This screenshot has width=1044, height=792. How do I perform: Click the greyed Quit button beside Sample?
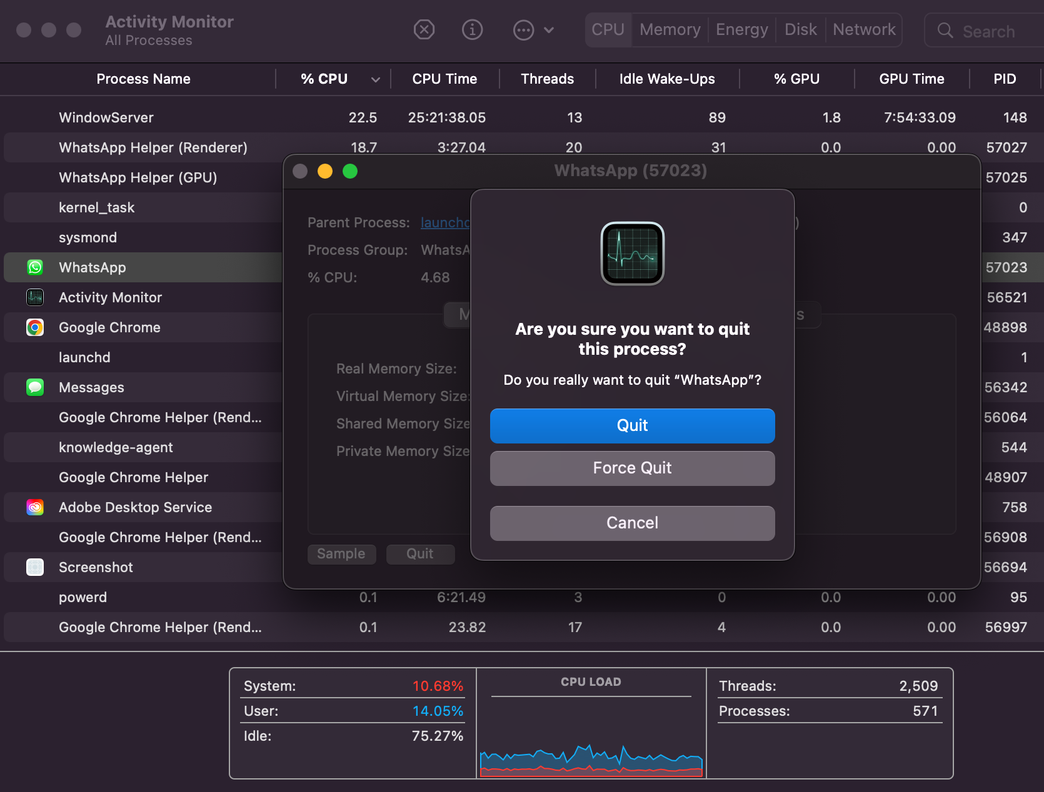(x=420, y=554)
